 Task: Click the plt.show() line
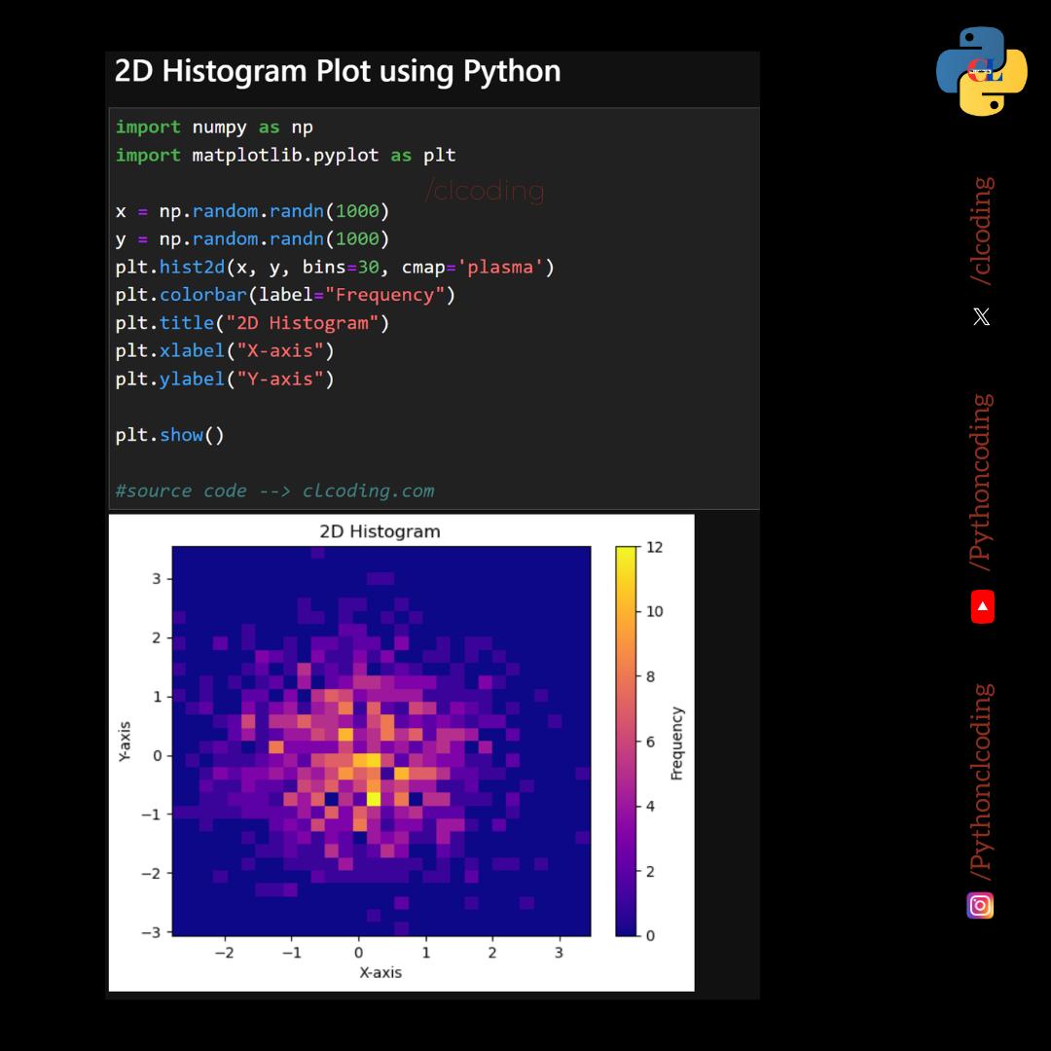[169, 435]
